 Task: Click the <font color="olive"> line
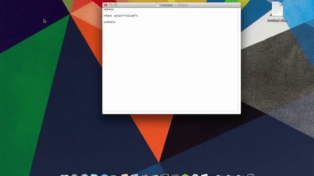click(x=121, y=16)
